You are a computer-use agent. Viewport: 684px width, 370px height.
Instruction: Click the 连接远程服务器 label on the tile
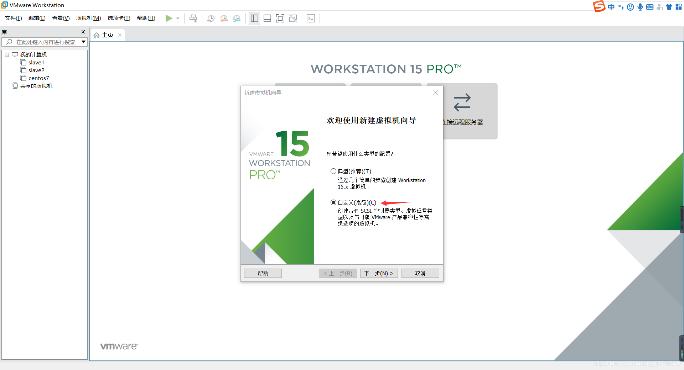[x=463, y=122]
